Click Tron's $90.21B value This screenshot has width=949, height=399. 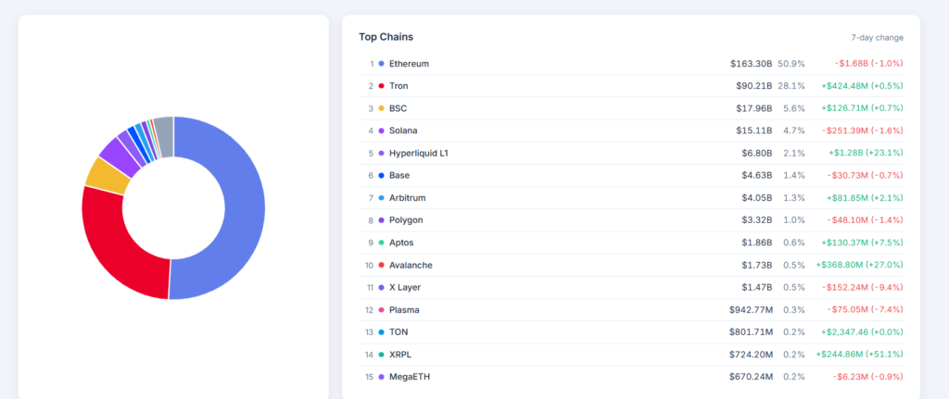click(754, 86)
